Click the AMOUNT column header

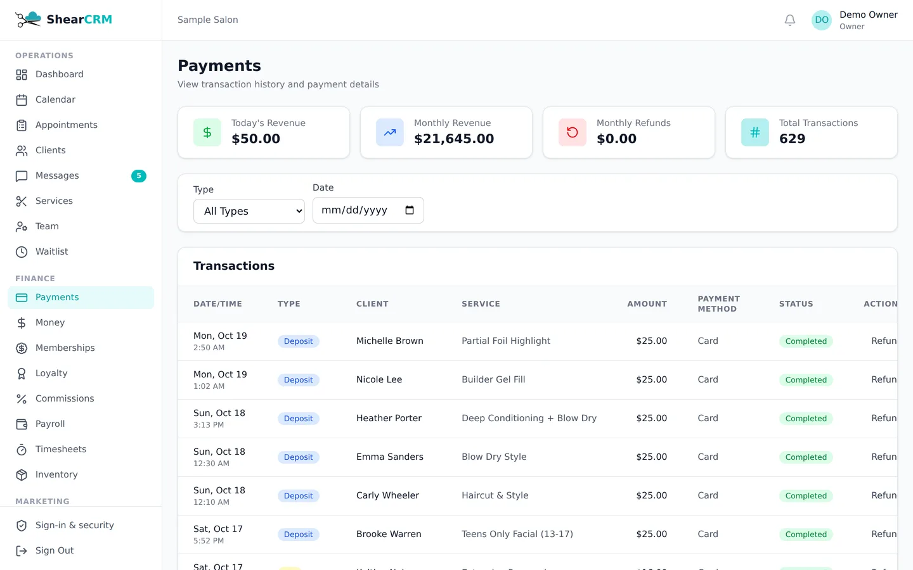tap(647, 304)
